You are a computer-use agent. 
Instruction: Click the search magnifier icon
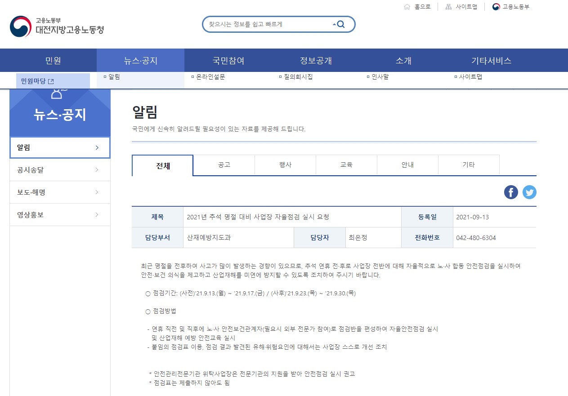tap(341, 24)
